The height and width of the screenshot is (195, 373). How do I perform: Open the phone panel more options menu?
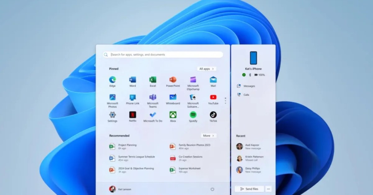coord(268,189)
